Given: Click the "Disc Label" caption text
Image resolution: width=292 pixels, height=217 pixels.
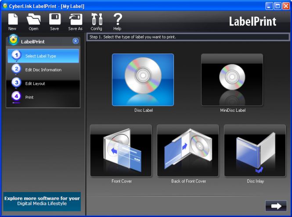Looking at the screenshot, I should tap(144, 110).
